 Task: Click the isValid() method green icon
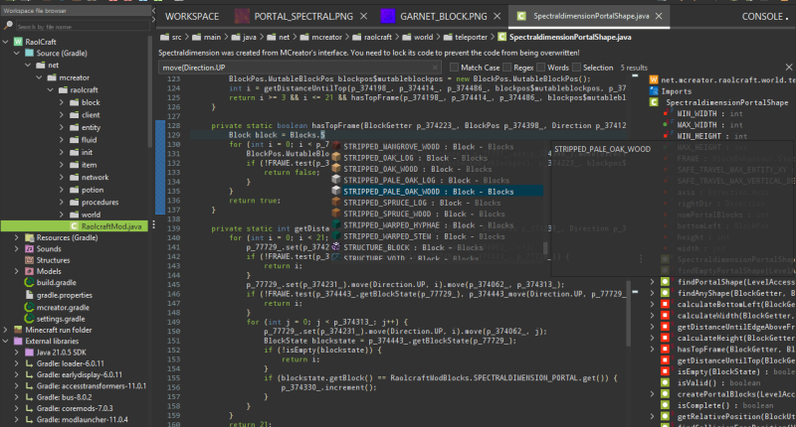coord(665,383)
